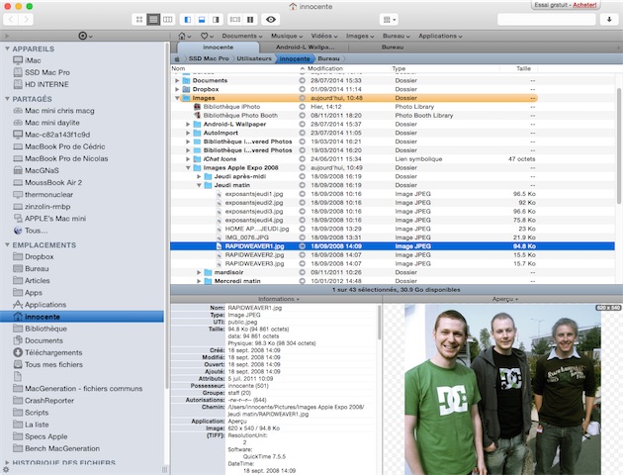Toggle the eye visibility button

tap(271, 20)
